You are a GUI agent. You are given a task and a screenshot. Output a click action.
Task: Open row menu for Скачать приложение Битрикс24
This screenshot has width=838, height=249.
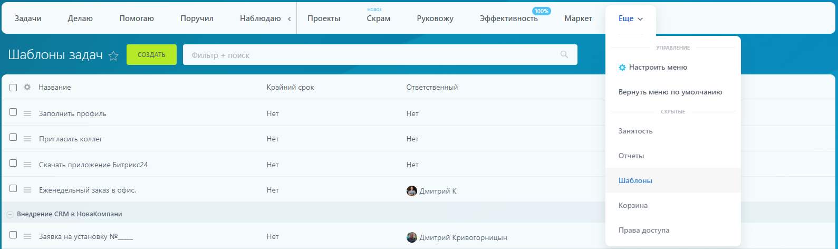27,165
